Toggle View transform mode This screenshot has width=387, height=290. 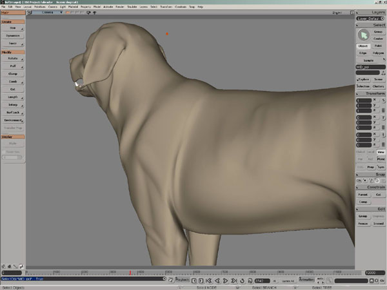381,151
